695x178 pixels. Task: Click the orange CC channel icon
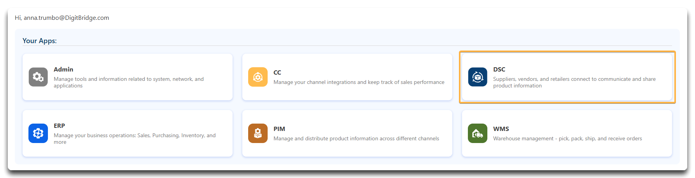pyautogui.click(x=258, y=77)
